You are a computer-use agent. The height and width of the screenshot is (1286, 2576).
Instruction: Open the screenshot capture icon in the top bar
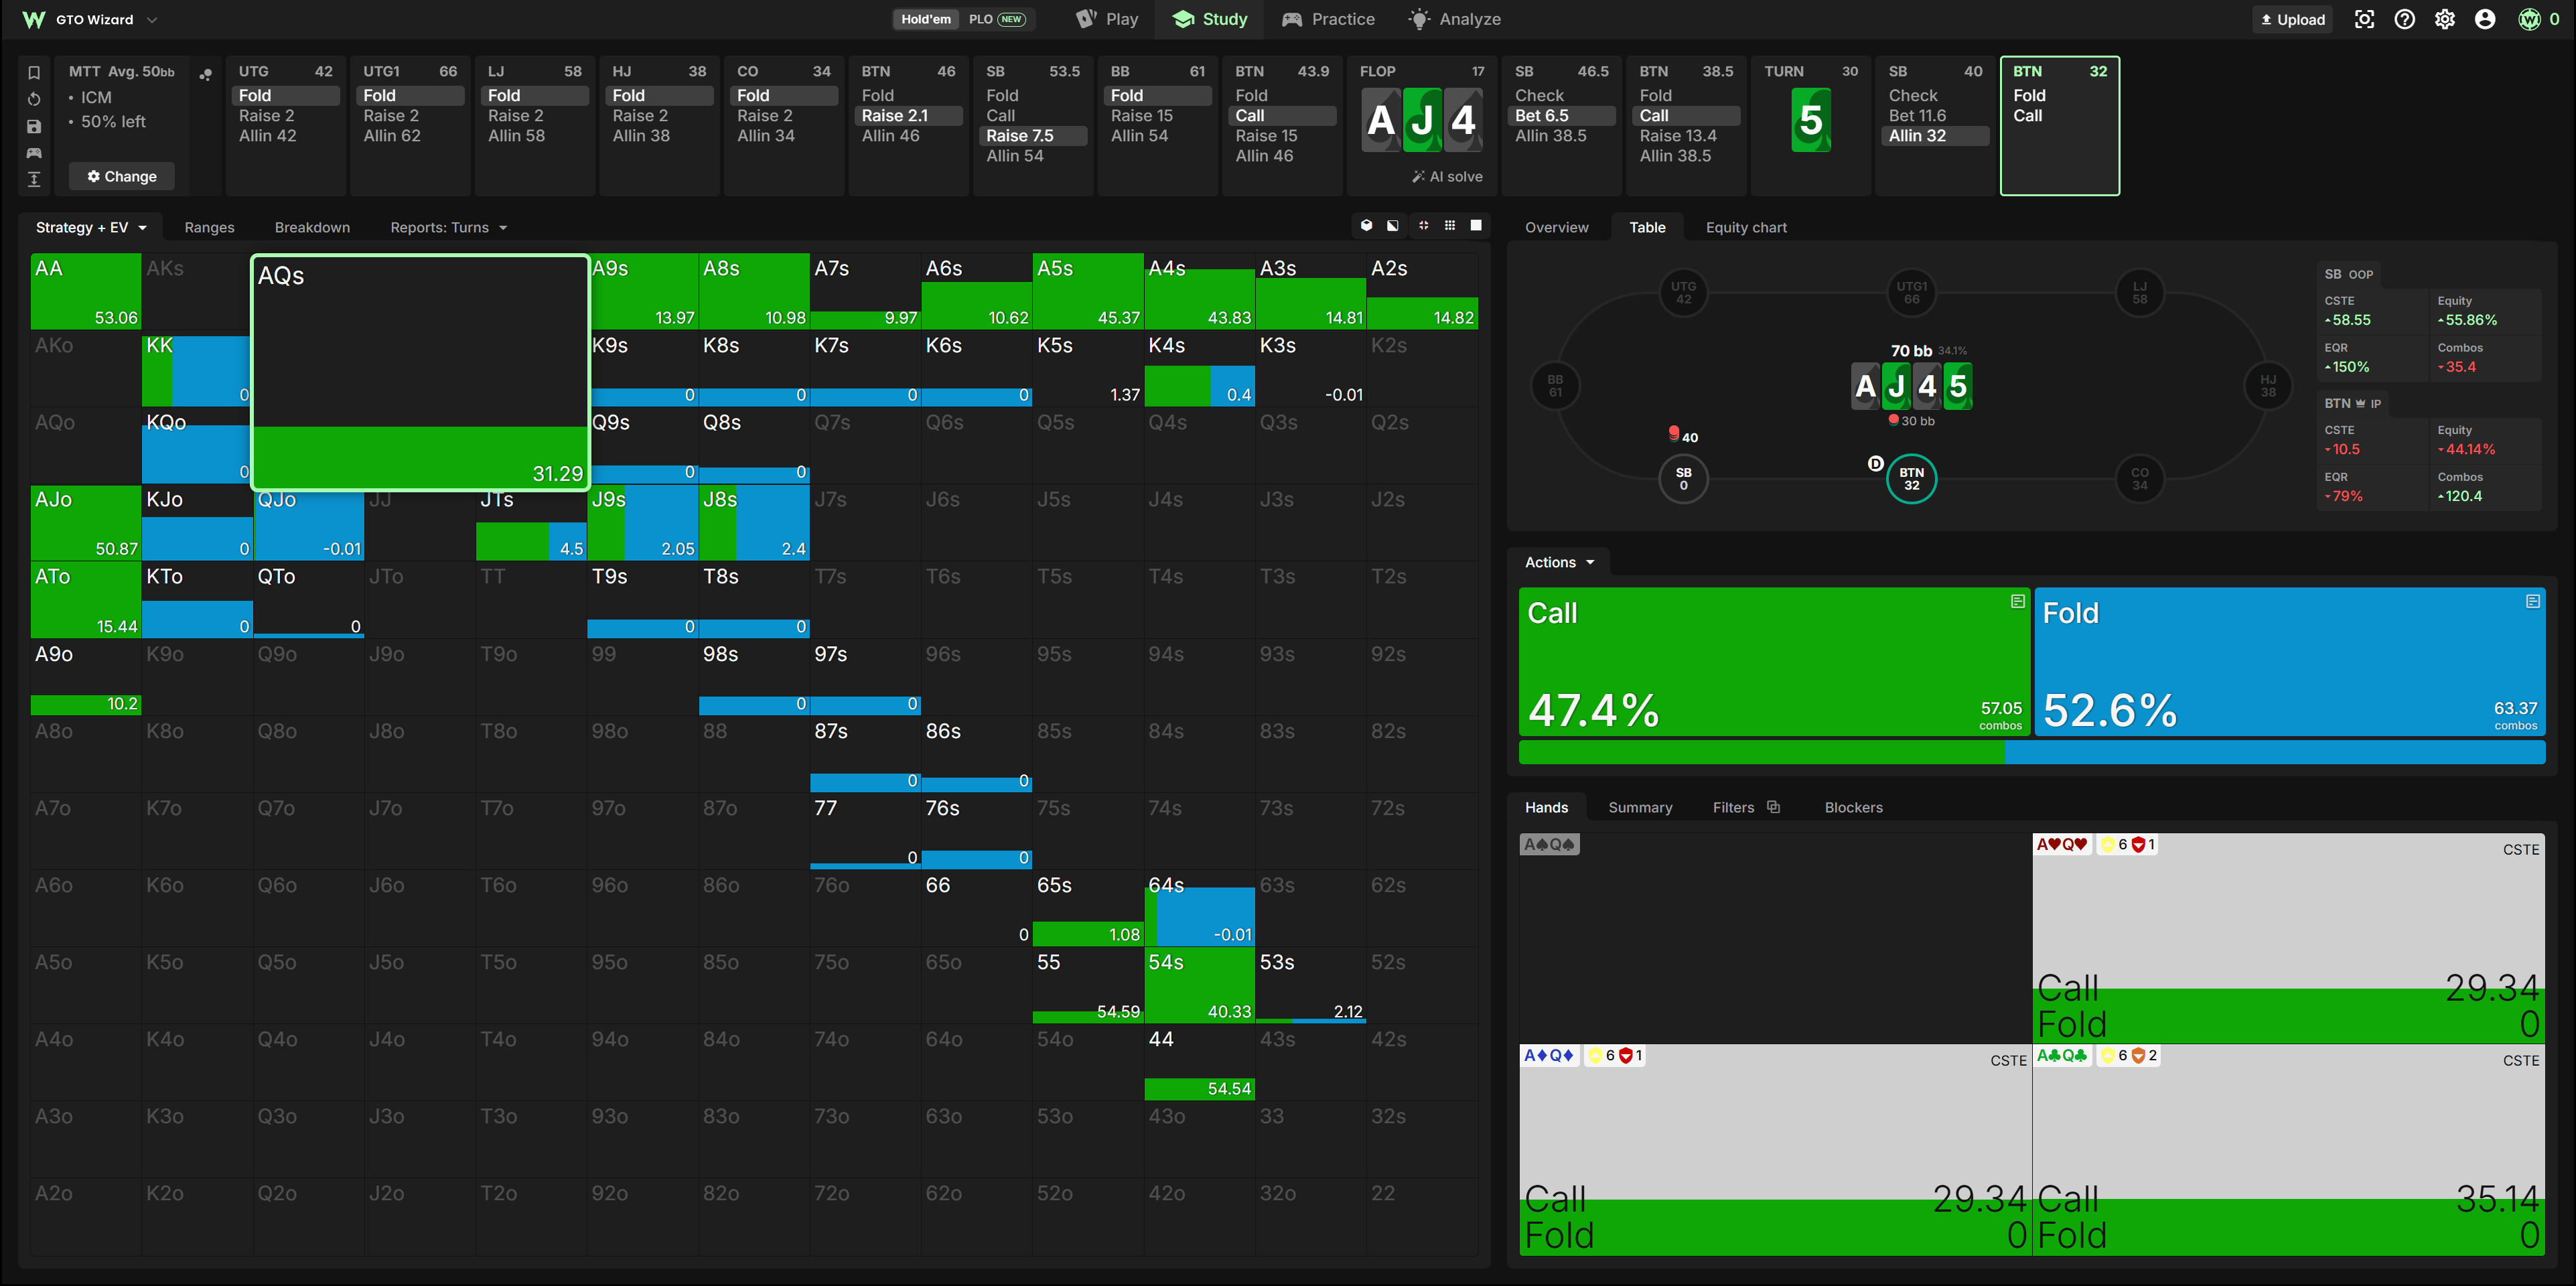(x=2364, y=19)
